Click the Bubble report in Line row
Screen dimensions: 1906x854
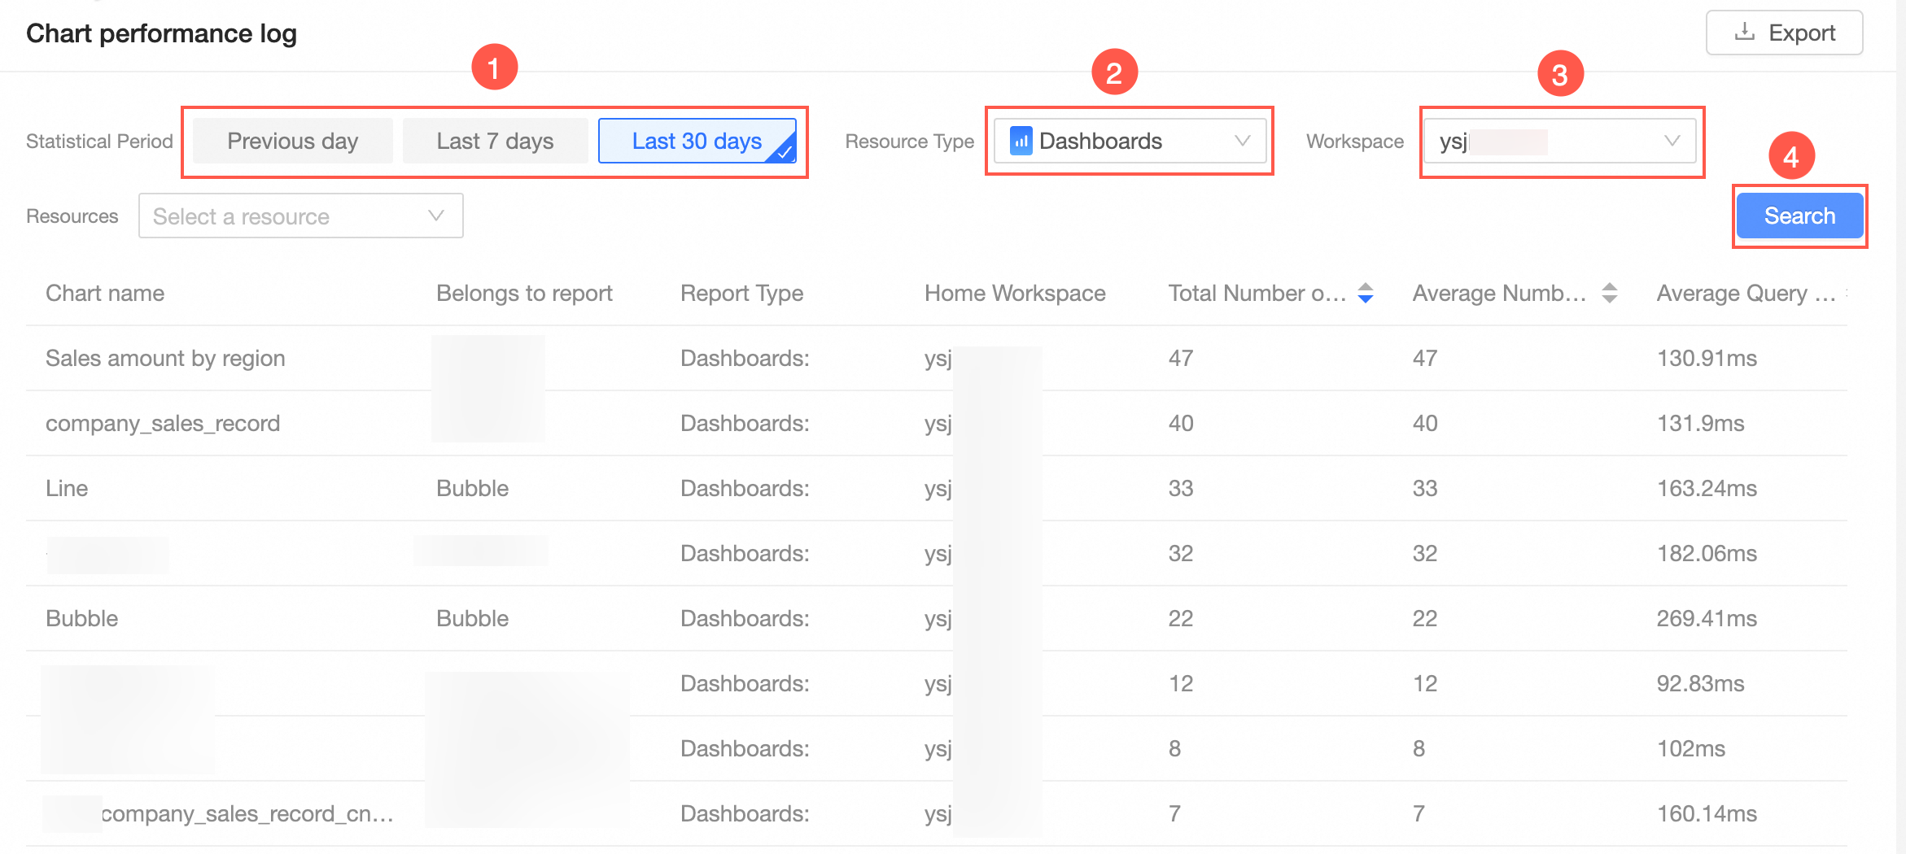click(x=472, y=488)
